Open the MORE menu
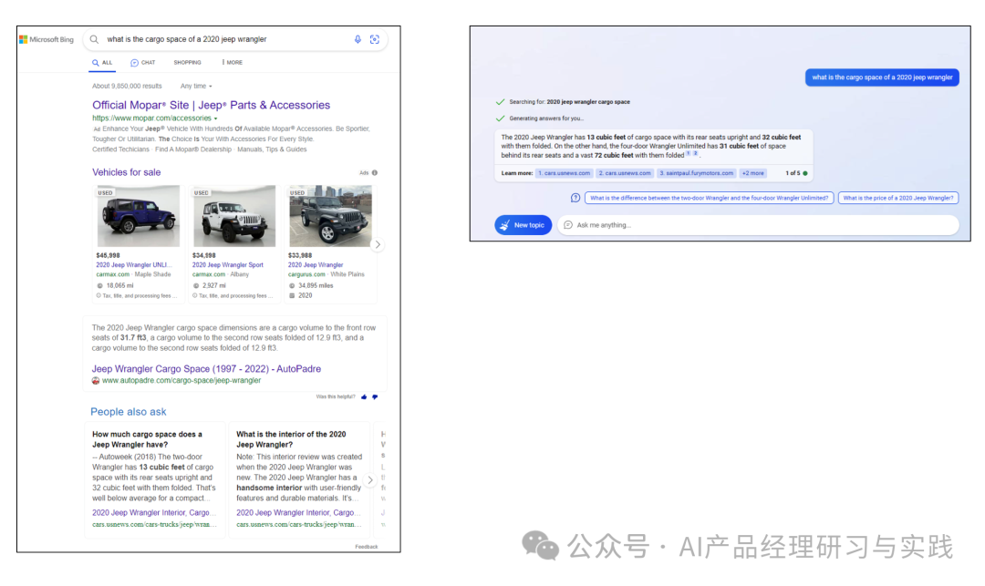The height and width of the screenshot is (586, 985). tap(232, 63)
